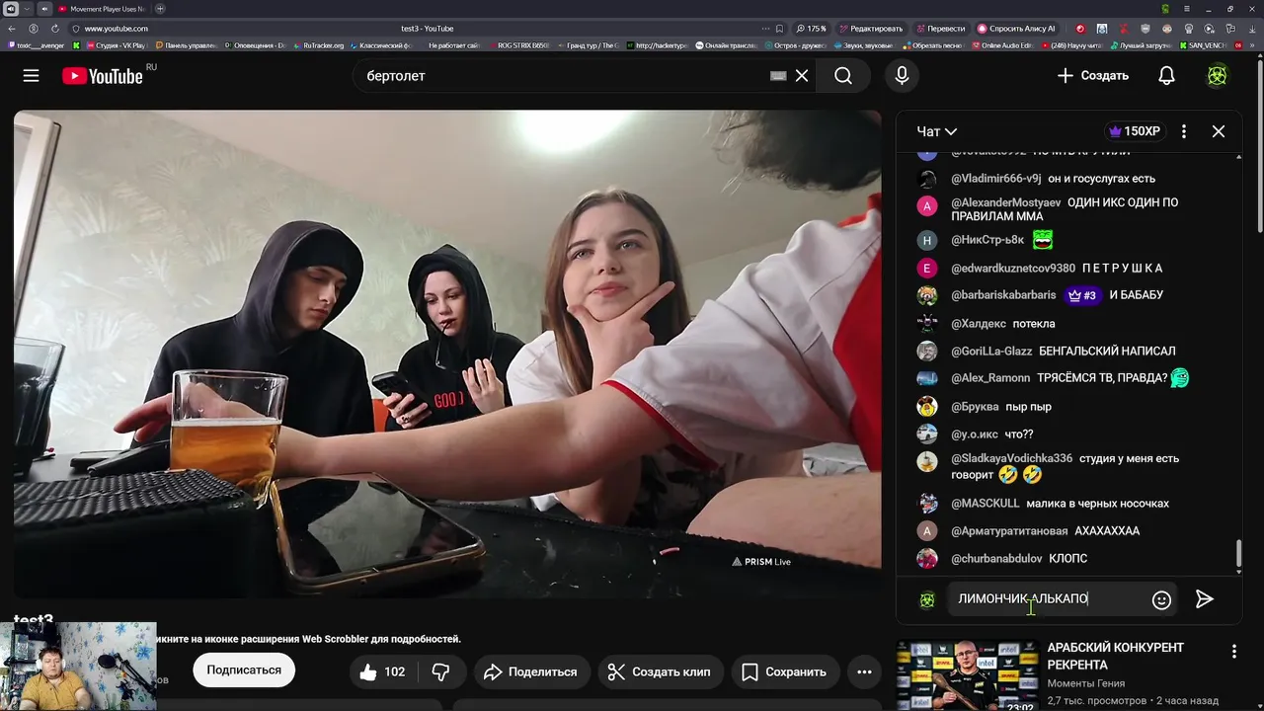This screenshot has width=1264, height=711.
Task: Switch to the Movement Player browser tab
Action: 101,9
